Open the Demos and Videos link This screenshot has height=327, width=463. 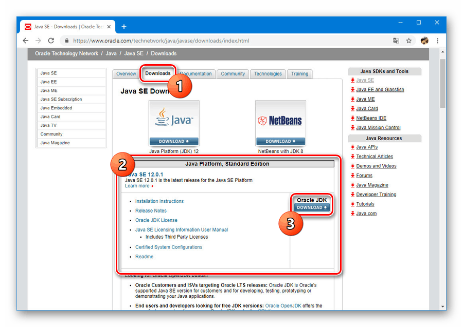[376, 166]
